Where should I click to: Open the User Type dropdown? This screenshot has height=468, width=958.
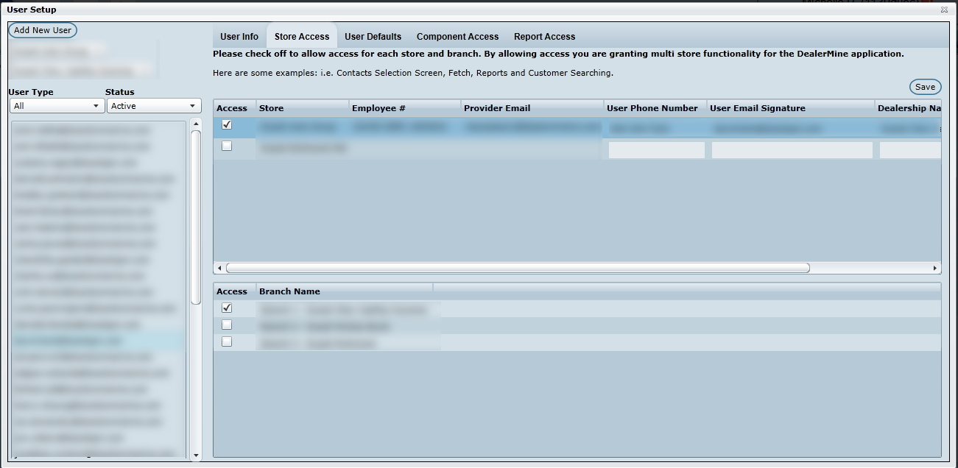tap(56, 106)
